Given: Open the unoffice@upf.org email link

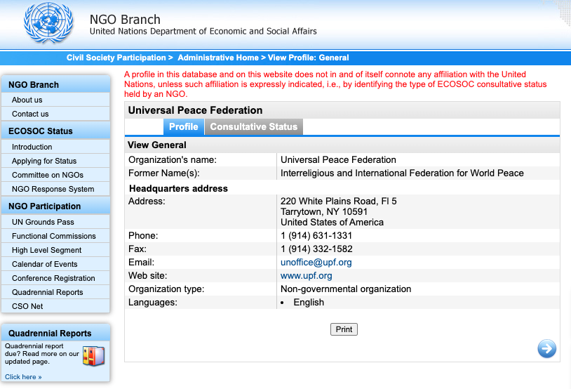Looking at the screenshot, I should point(316,263).
